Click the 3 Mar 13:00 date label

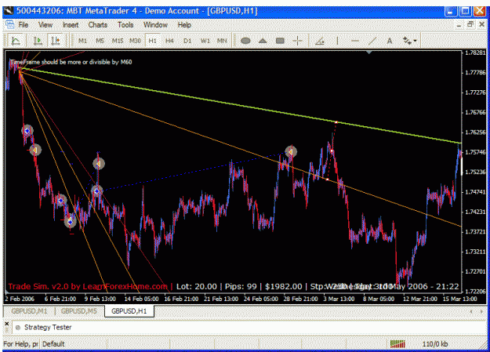pyautogui.click(x=339, y=299)
